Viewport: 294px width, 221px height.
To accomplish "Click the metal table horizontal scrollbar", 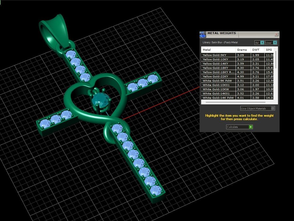I will point(236,102).
